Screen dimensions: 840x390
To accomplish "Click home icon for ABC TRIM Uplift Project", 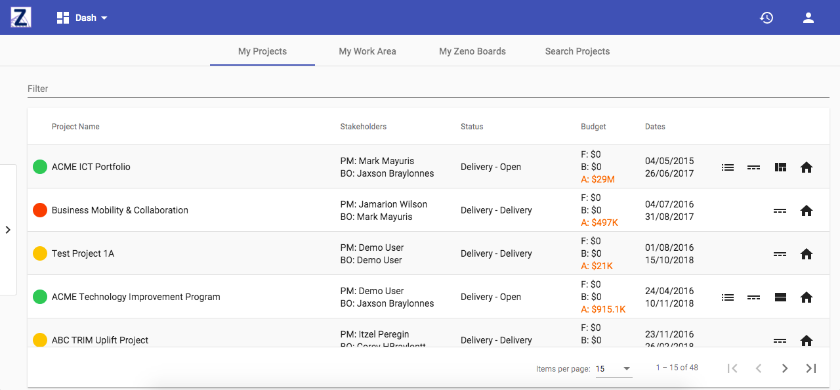I will click(807, 340).
